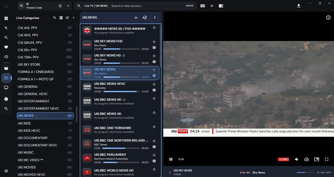Screen dimensions: 334x177
Task: Open UK| BBC PARLIAMENT channel
Action: (120, 158)
